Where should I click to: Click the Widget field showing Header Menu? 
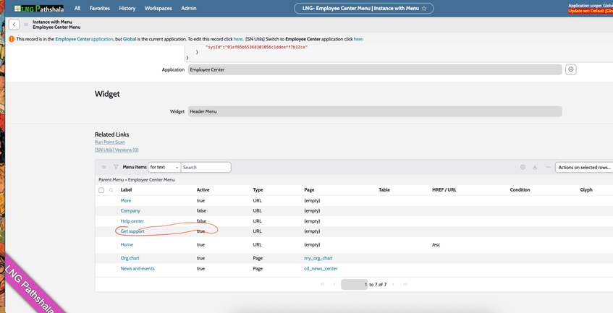(375, 111)
